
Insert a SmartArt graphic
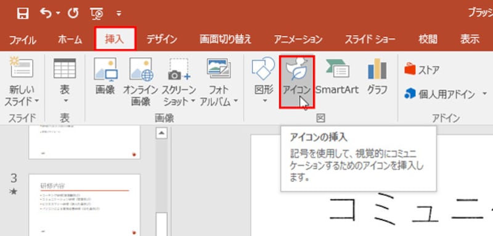pyautogui.click(x=336, y=76)
